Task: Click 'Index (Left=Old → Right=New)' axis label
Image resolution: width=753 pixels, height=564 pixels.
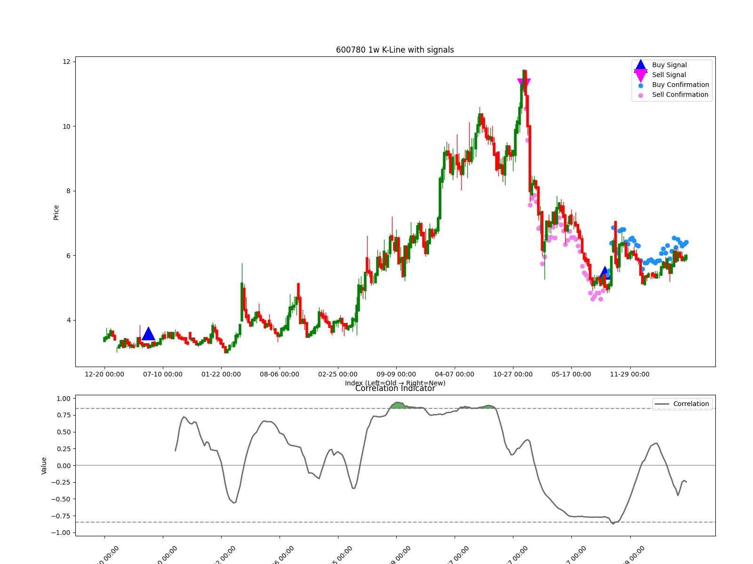Action: 395,383
